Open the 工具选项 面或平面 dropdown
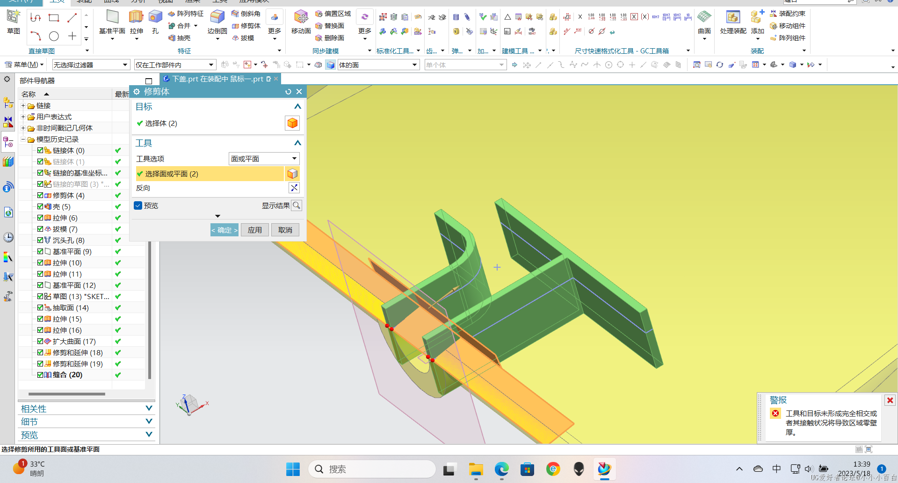This screenshot has height=483, width=898. coord(264,159)
